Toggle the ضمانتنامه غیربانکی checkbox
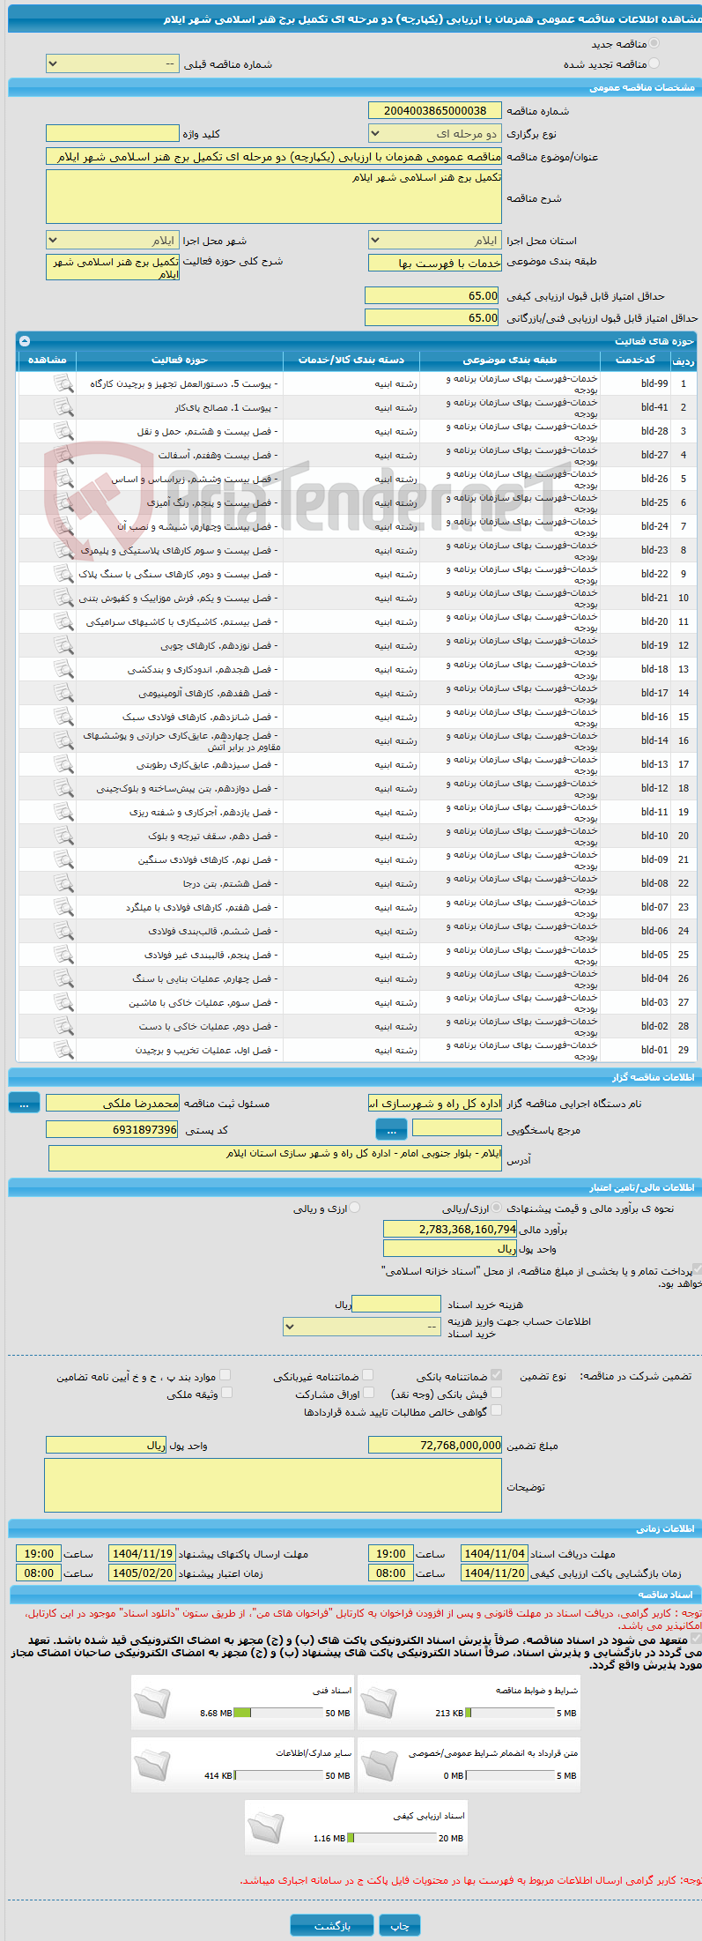 pos(368,1374)
